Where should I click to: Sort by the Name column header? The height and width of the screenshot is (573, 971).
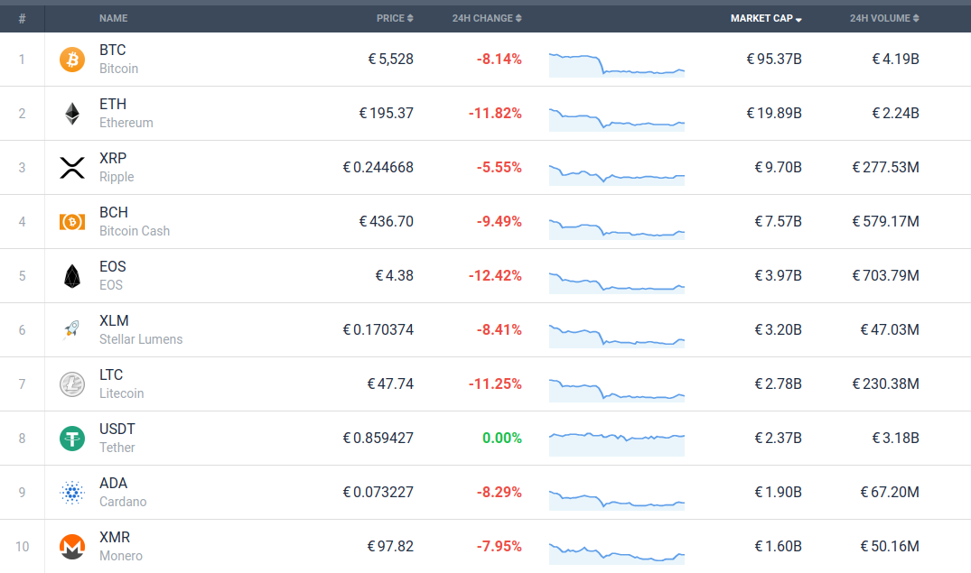113,18
